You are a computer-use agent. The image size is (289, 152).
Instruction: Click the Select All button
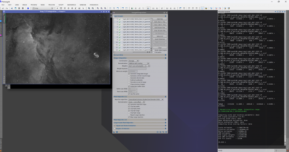[x=160, y=36]
